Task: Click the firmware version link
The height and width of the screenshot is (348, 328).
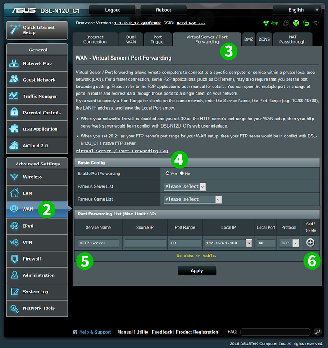Action: pyautogui.click(x=137, y=23)
